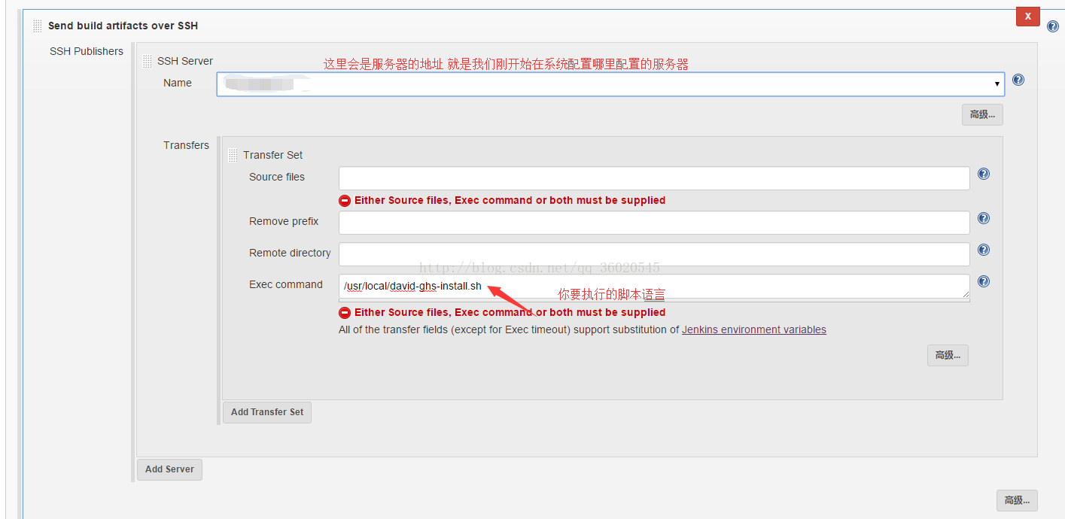Image resolution: width=1065 pixels, height=519 pixels.
Task: Click the SSH Server drag handle icon
Action: (x=148, y=62)
